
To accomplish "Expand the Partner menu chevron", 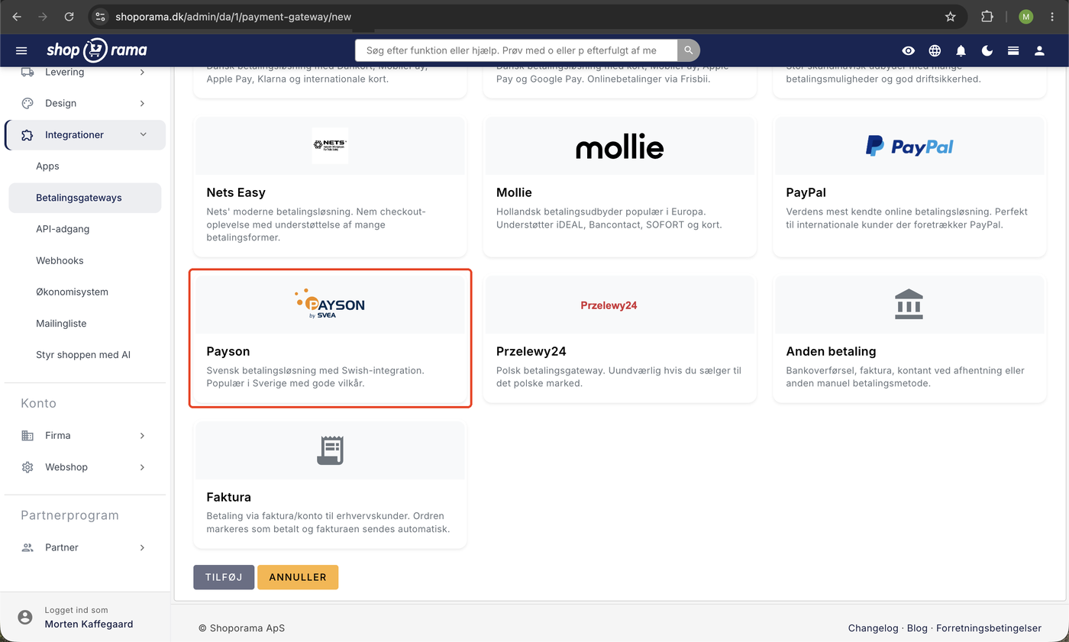I will [143, 547].
